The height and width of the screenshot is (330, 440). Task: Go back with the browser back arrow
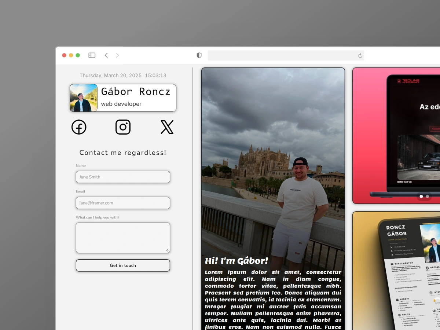(x=106, y=55)
